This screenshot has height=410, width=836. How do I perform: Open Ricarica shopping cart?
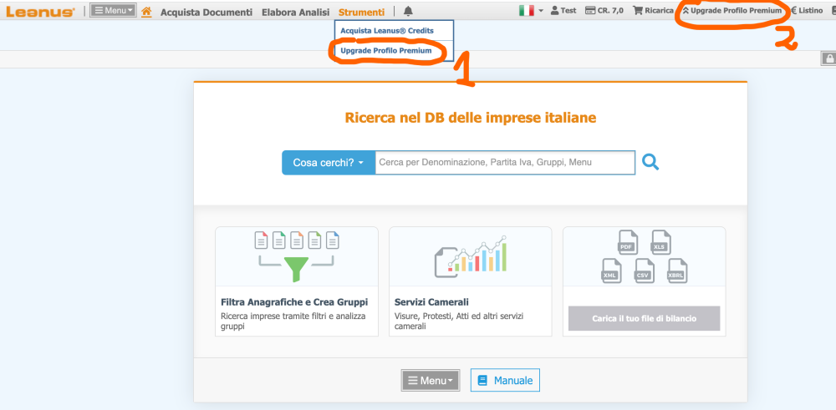[x=654, y=11]
